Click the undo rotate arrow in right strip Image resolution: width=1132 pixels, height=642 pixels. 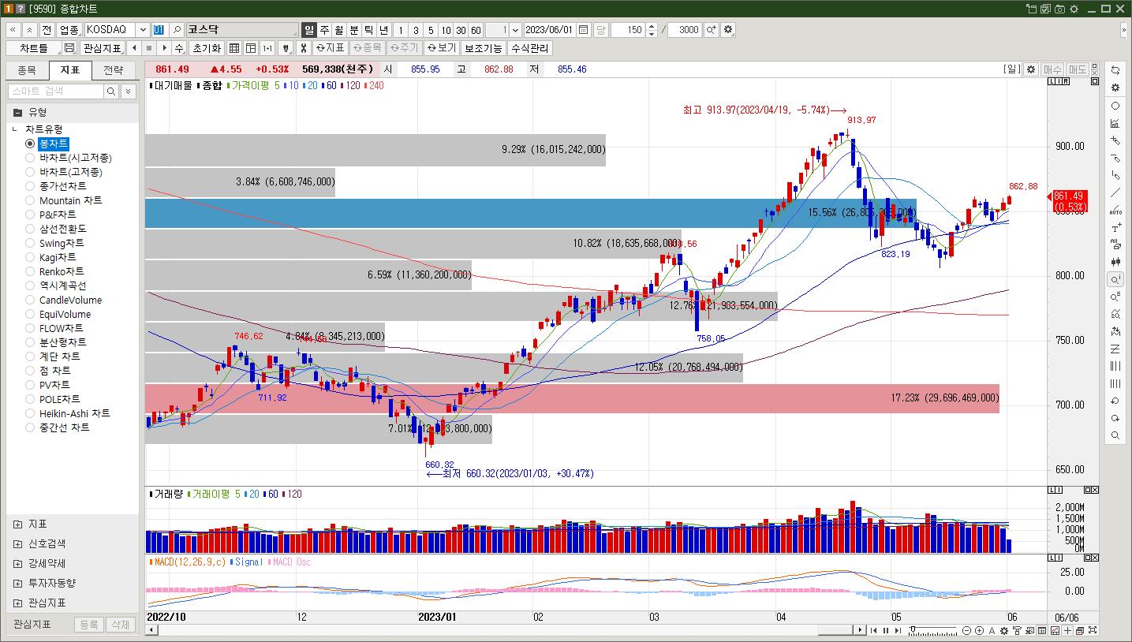point(1115,401)
